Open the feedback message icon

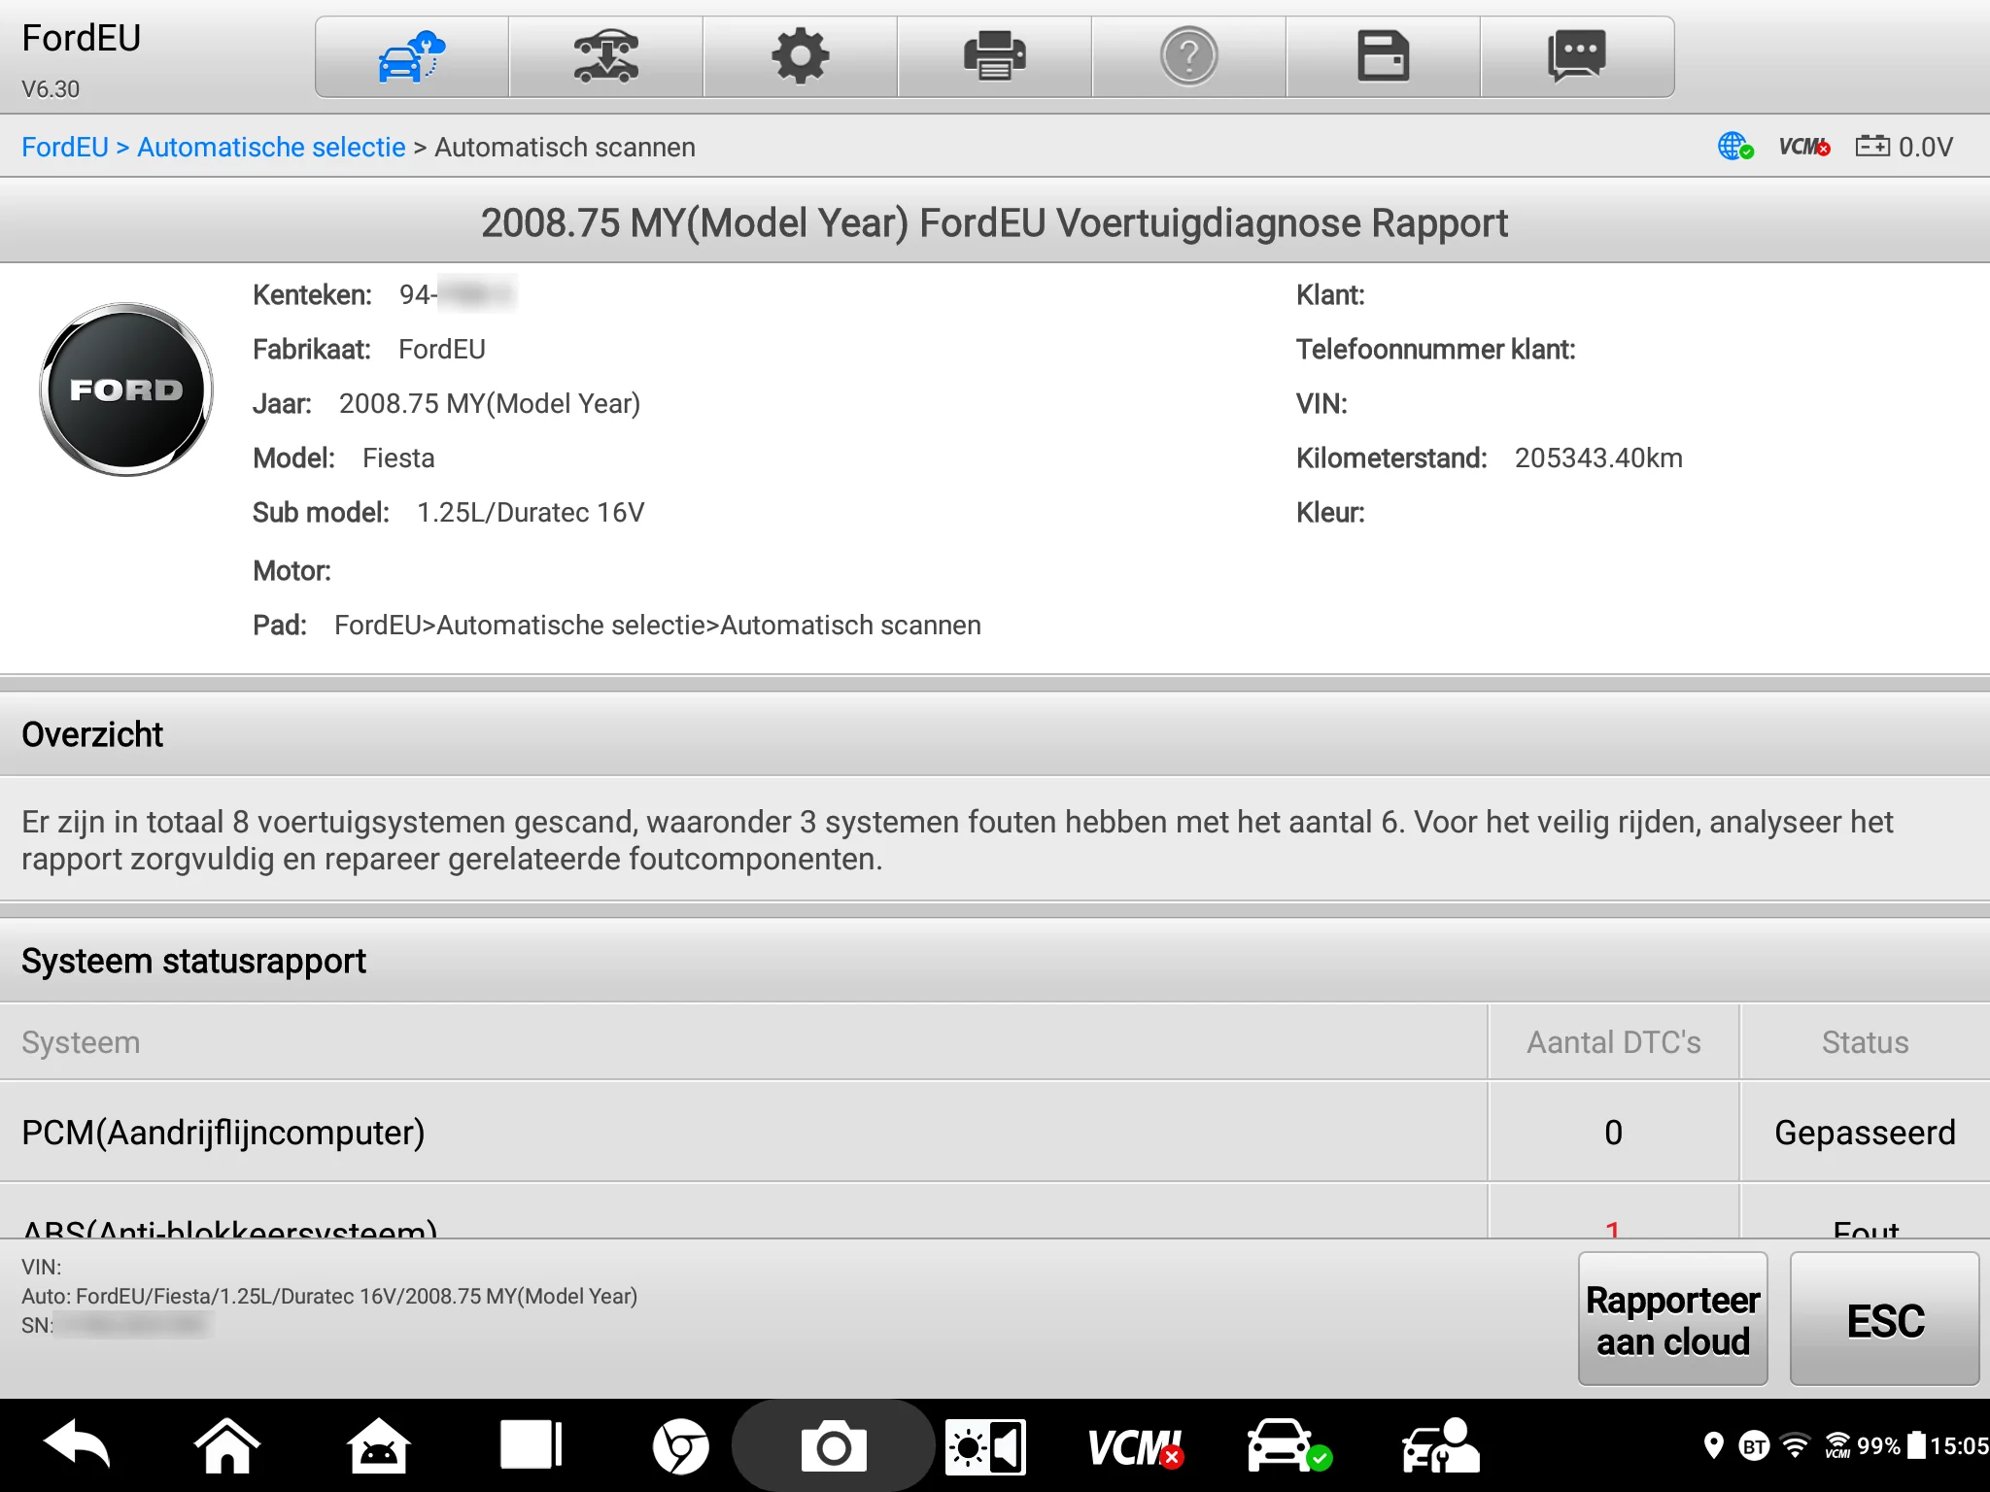1577,56
